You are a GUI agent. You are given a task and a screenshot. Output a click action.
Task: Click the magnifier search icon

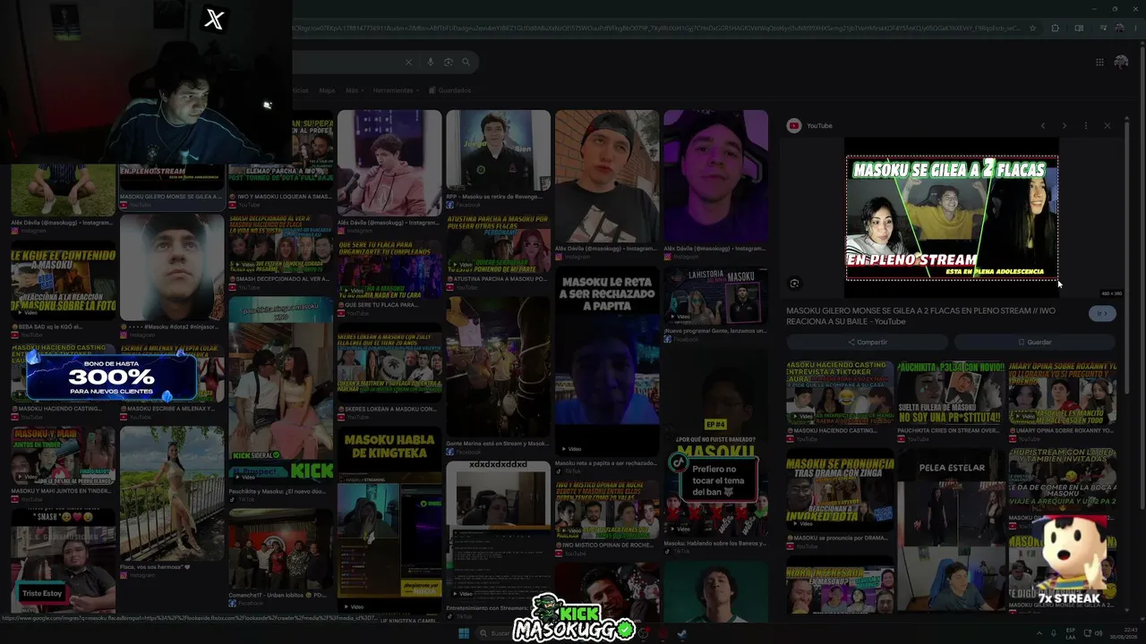click(466, 63)
